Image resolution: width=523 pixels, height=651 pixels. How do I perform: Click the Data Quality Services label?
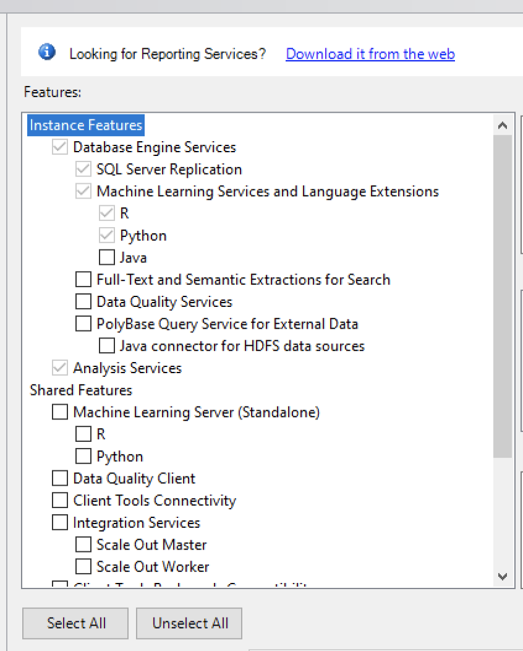click(164, 302)
